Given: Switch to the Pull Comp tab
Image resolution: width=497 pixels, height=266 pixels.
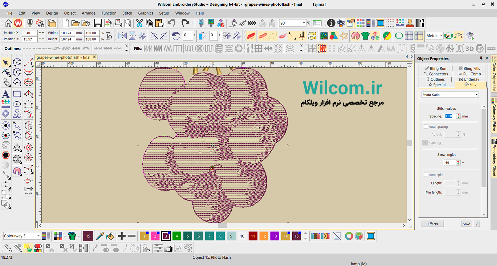Looking at the screenshot, I should click(x=469, y=74).
